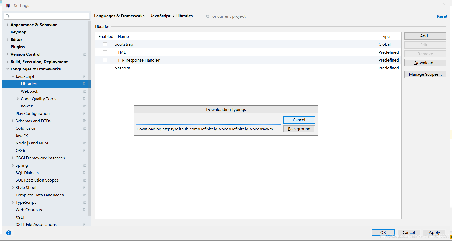This screenshot has width=452, height=241.
Task: Expand Appearance & Behavior section
Action: click(x=7, y=25)
